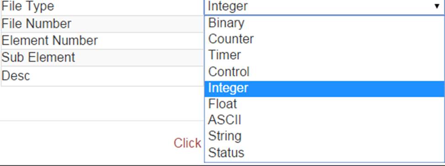Click the Sub Element row label
The height and width of the screenshot is (166, 445).
coord(38,58)
